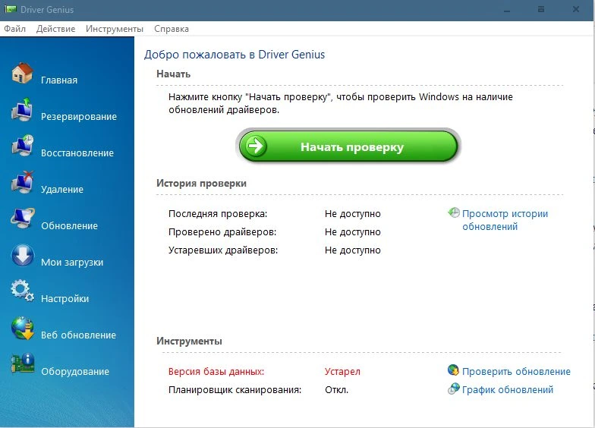Click the Восстановление restore clock icon
Image resolution: width=595 pixels, height=428 pixels.
point(23,146)
